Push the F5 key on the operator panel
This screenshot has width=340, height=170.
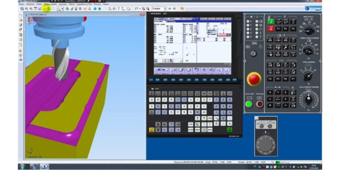(278, 79)
